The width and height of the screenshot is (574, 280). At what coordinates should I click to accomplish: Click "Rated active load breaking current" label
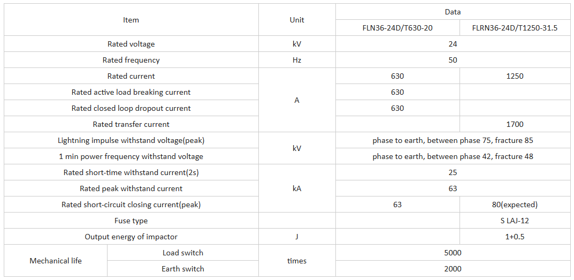point(131,92)
